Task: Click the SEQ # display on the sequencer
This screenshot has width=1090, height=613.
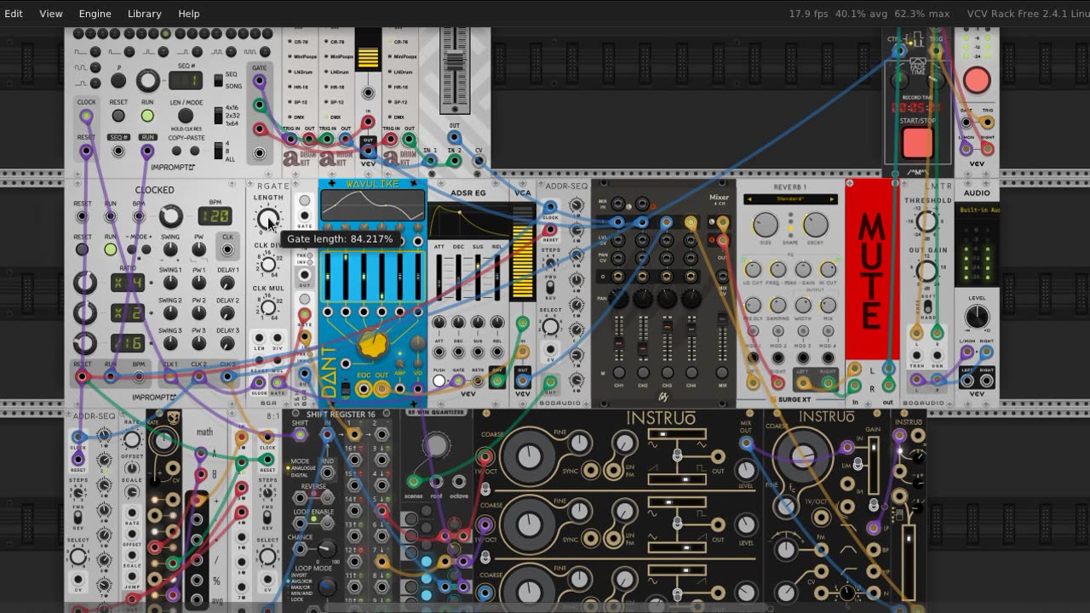Action: 186,81
